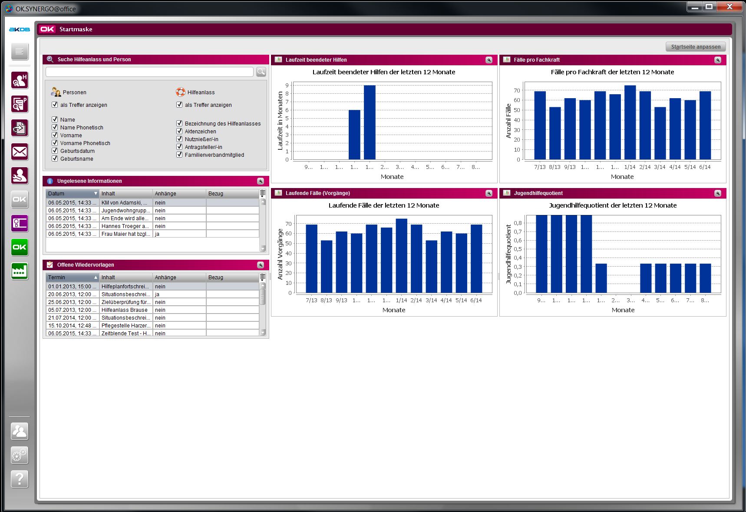Sort by the 'Datum' column header
Screen dimensions: 746x512
[x=72, y=194]
